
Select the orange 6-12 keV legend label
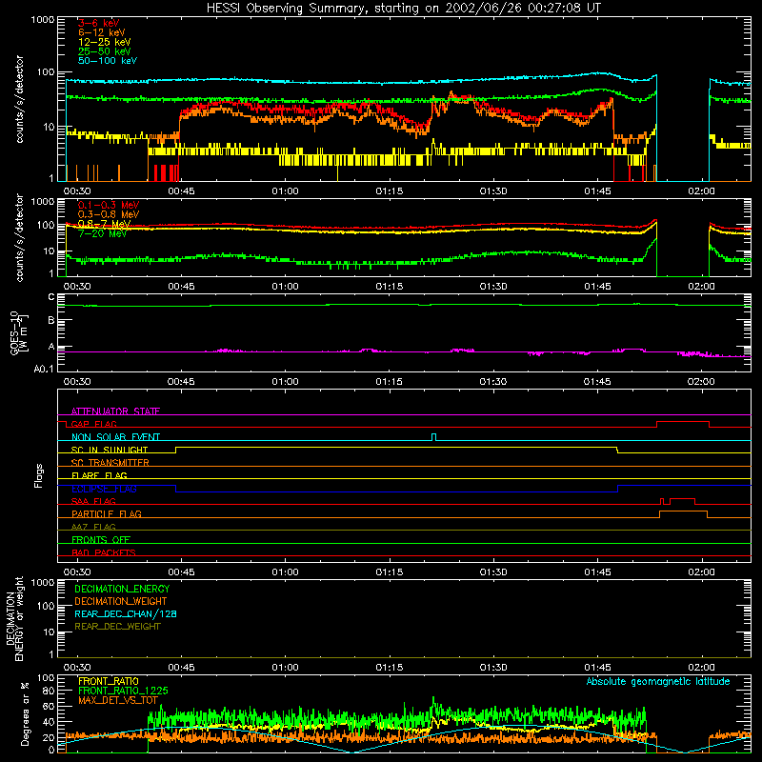click(102, 32)
